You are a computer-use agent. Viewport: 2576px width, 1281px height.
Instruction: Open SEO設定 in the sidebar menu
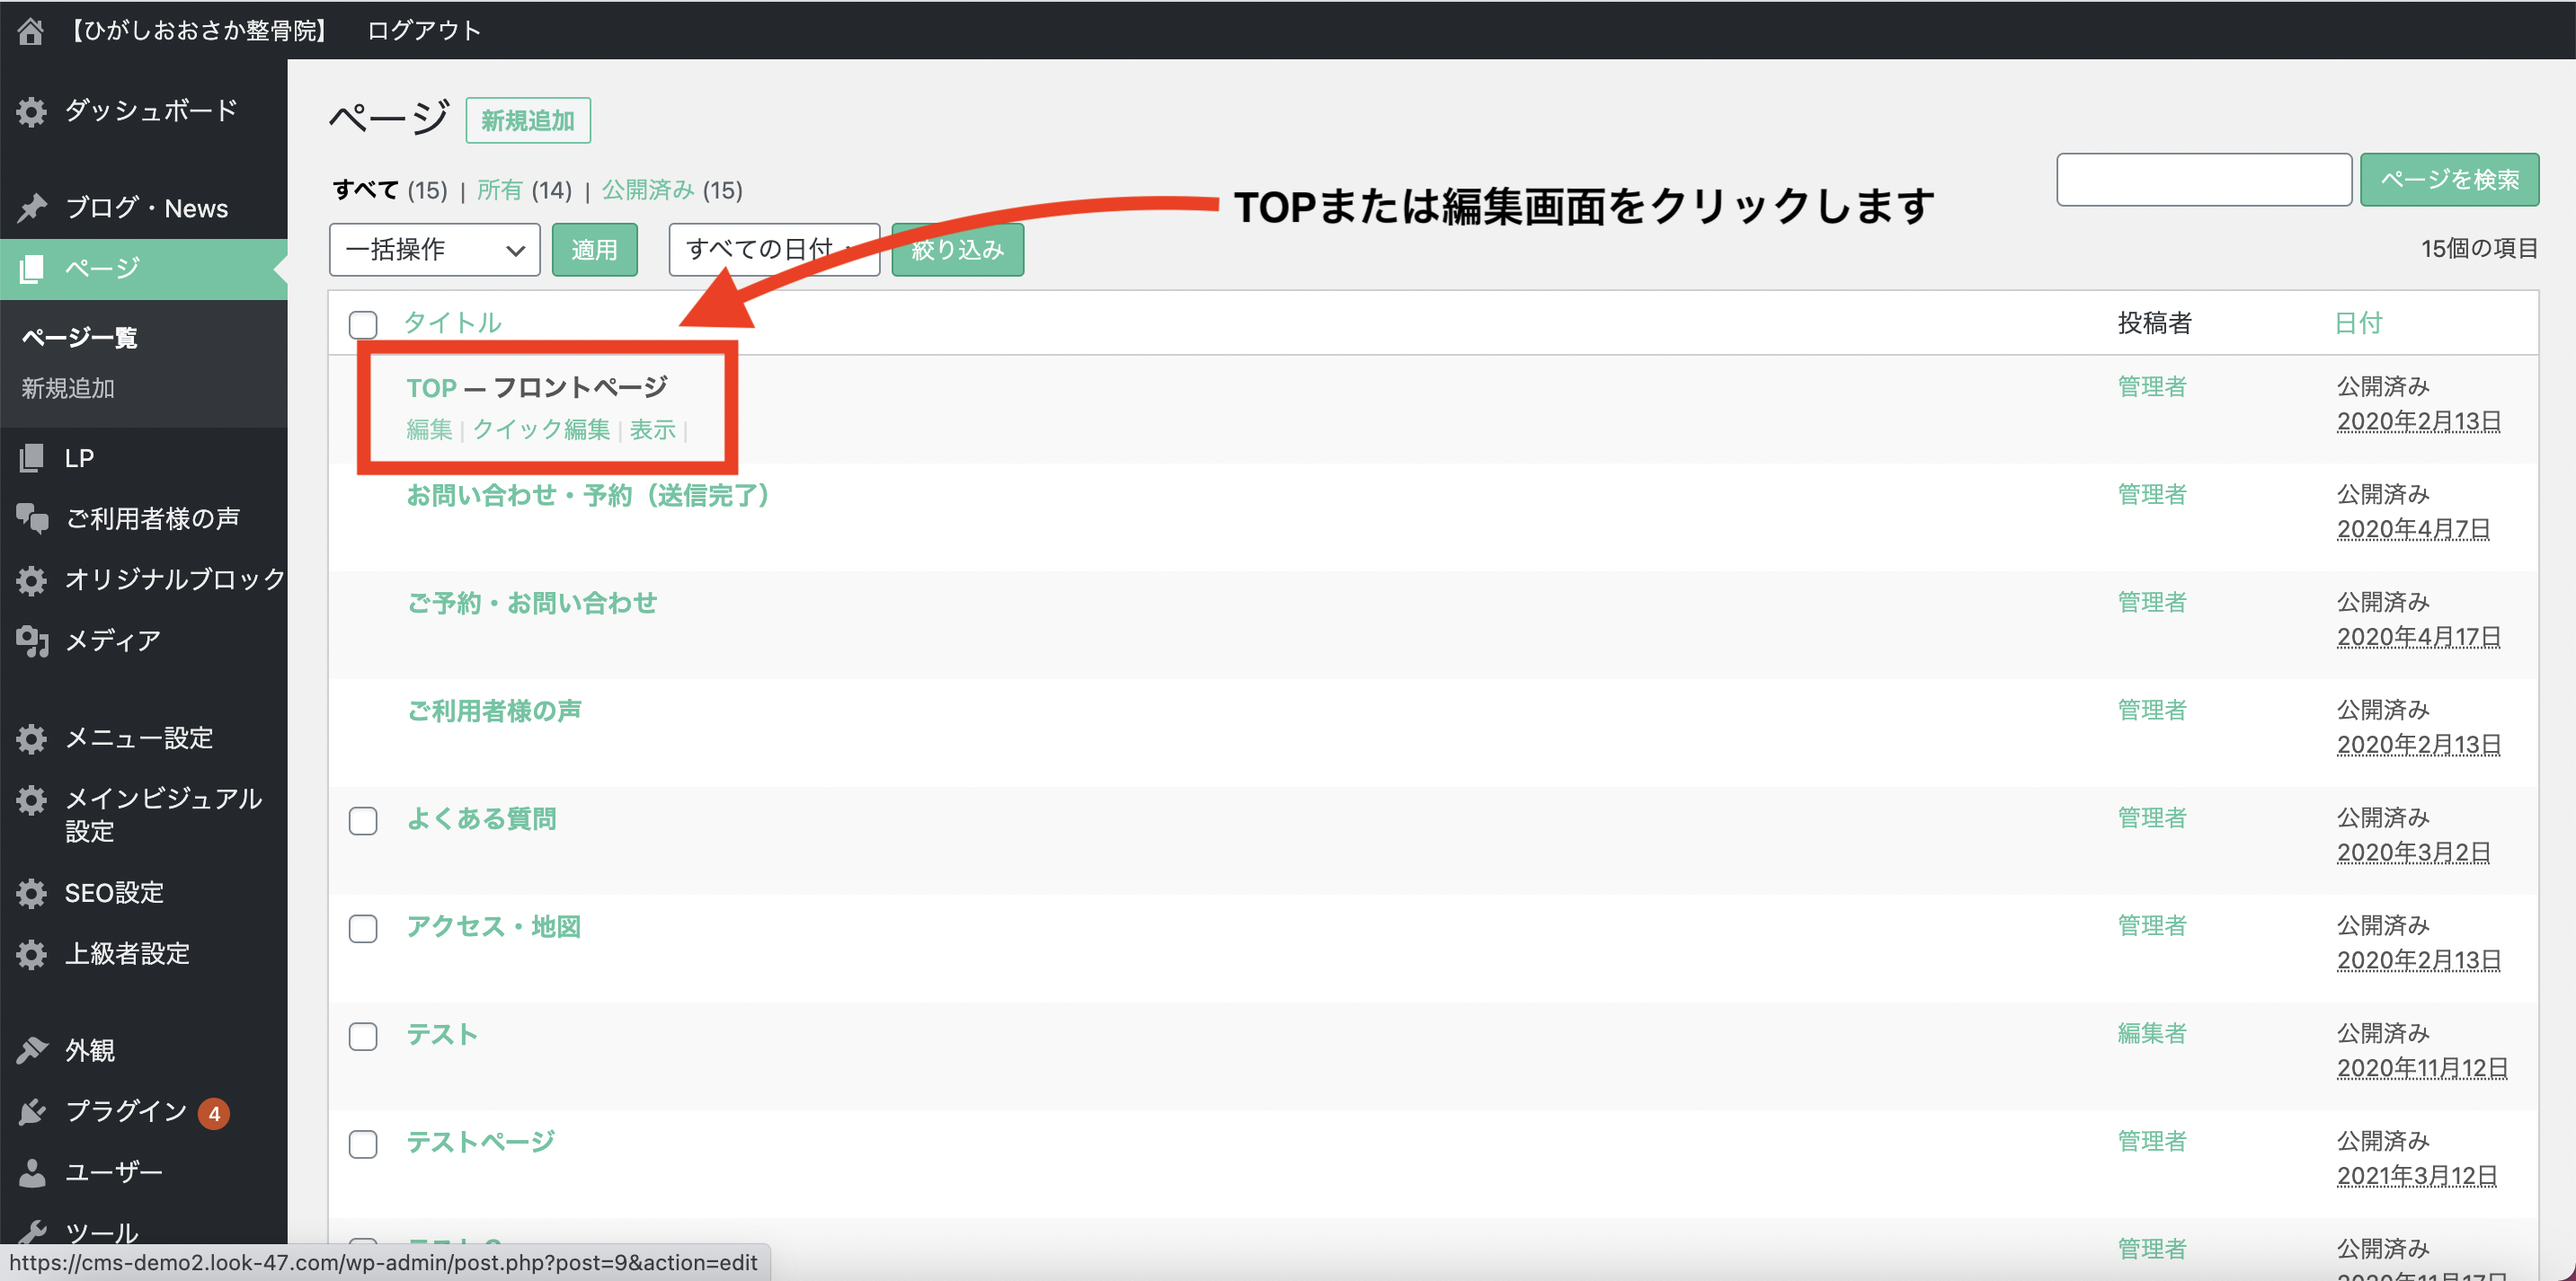[114, 892]
